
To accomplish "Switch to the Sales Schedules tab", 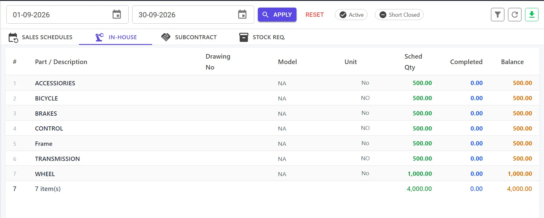I will (x=41, y=37).
